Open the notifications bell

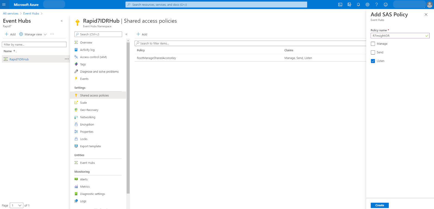coord(358,5)
